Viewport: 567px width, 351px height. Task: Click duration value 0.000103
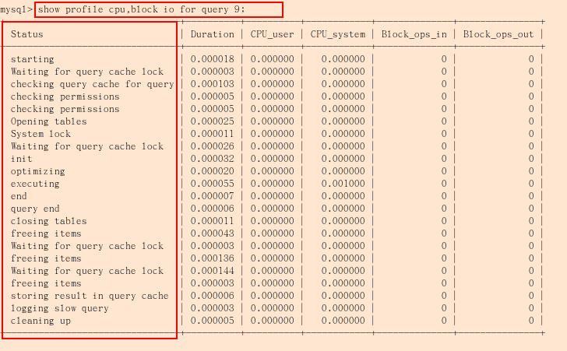pos(213,84)
